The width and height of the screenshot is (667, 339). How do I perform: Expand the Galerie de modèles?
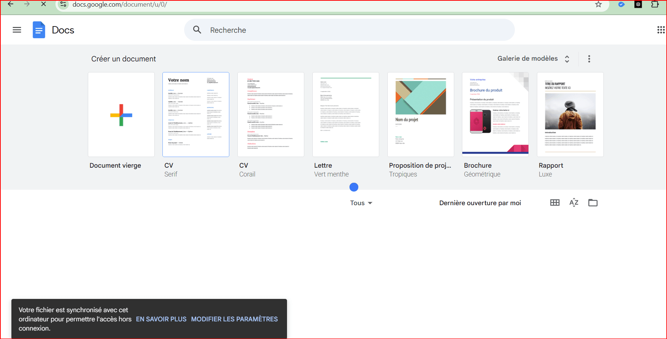point(533,59)
